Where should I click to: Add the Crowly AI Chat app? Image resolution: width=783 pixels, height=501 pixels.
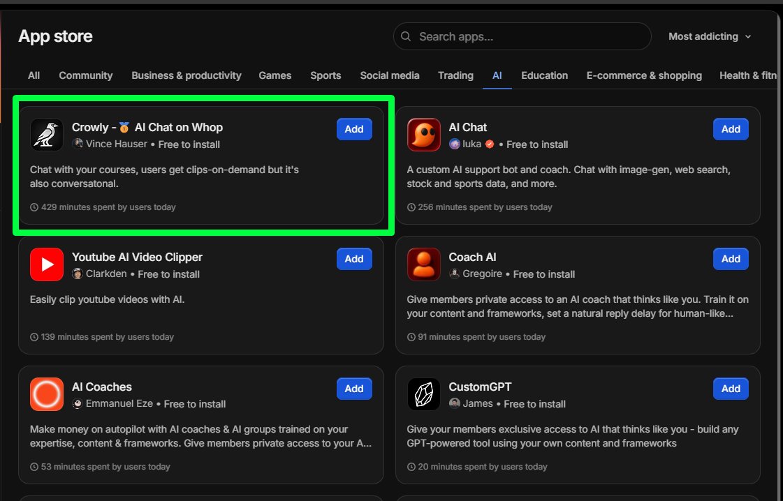(354, 129)
